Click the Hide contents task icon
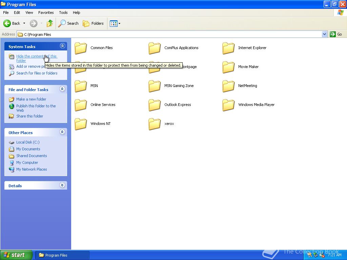 tap(12, 57)
